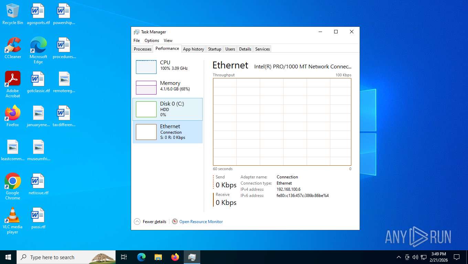Select the Performance tab

tap(167, 48)
